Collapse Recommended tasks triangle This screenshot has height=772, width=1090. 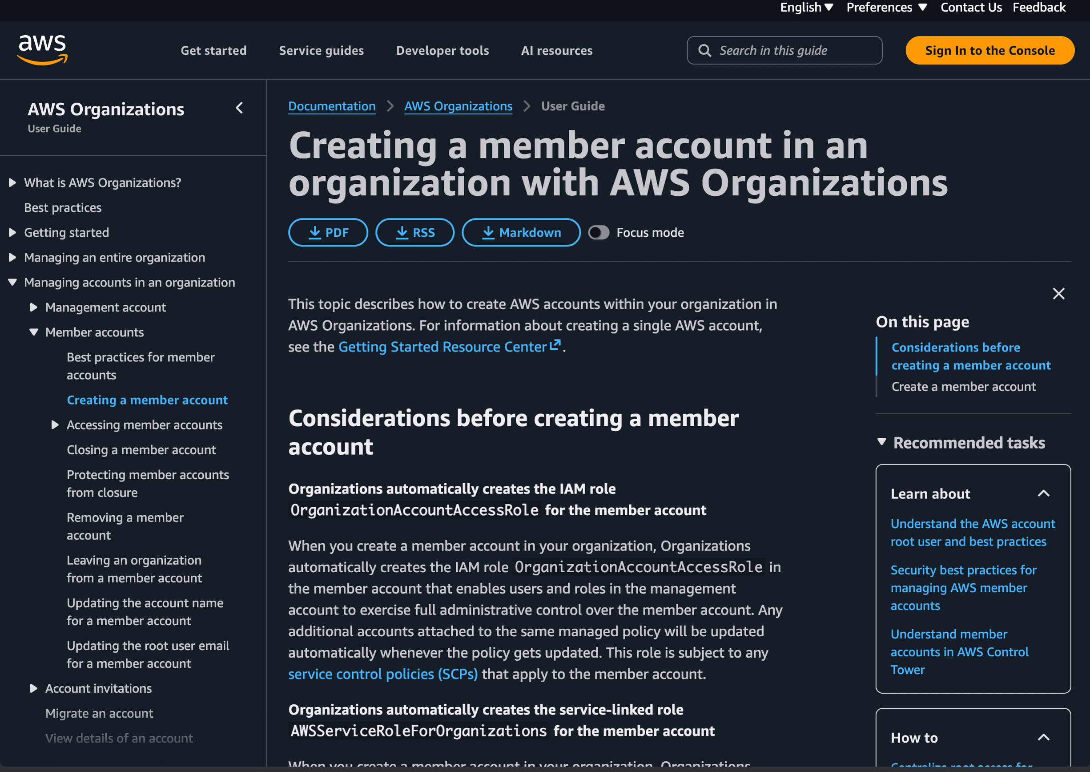coord(881,442)
